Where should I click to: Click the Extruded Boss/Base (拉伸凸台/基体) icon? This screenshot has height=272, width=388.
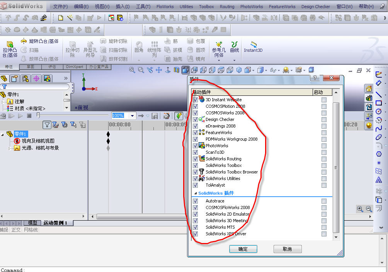click(10, 44)
